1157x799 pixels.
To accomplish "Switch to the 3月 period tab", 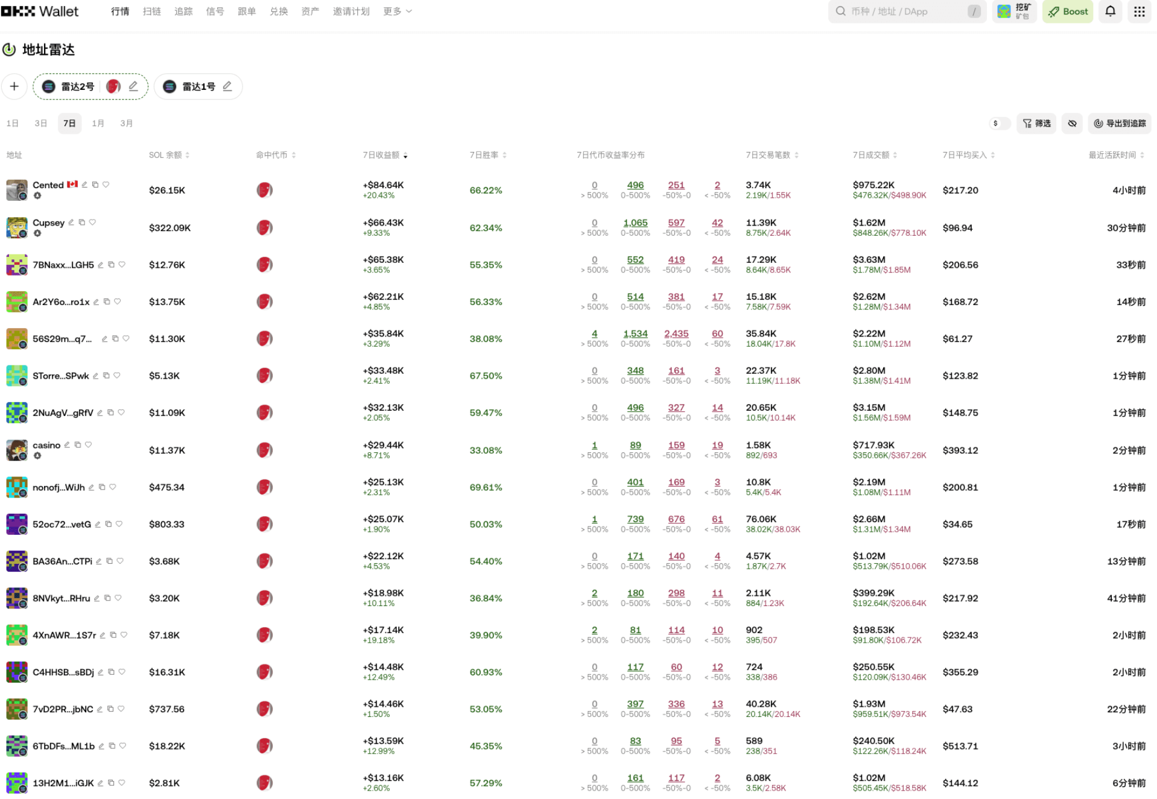I will 126,123.
